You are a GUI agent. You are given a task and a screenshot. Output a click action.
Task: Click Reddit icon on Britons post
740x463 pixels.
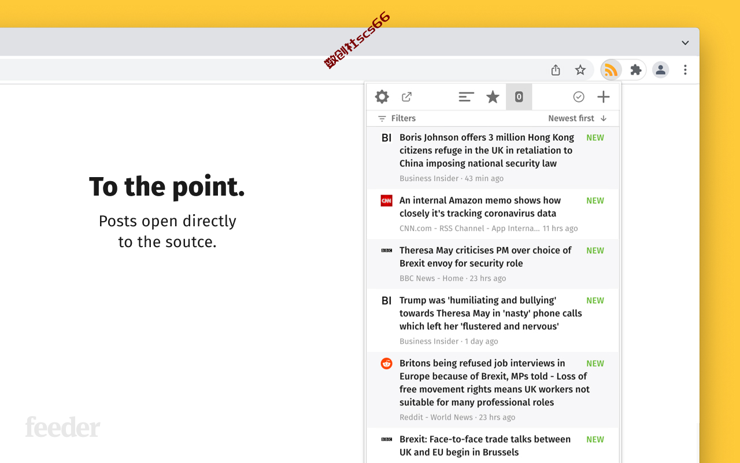tap(387, 363)
